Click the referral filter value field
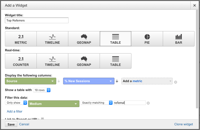Viewport: 200px width, 130px height. [130, 103]
